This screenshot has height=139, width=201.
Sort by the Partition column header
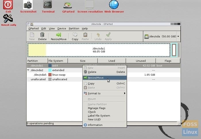pyautogui.click(x=37, y=61)
